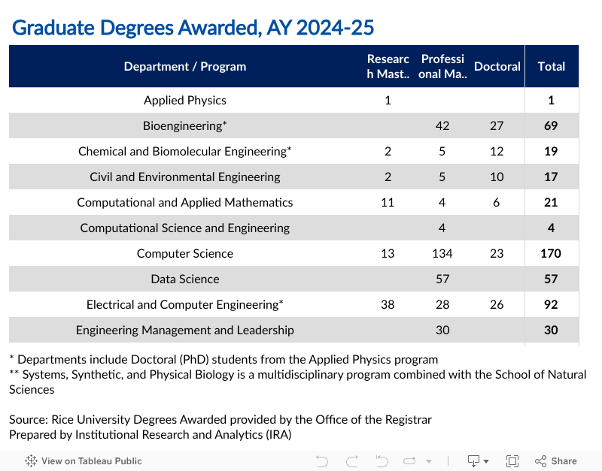This screenshot has width=602, height=471.
Task: Open the dropdown next to the download icon
Action: click(x=486, y=460)
